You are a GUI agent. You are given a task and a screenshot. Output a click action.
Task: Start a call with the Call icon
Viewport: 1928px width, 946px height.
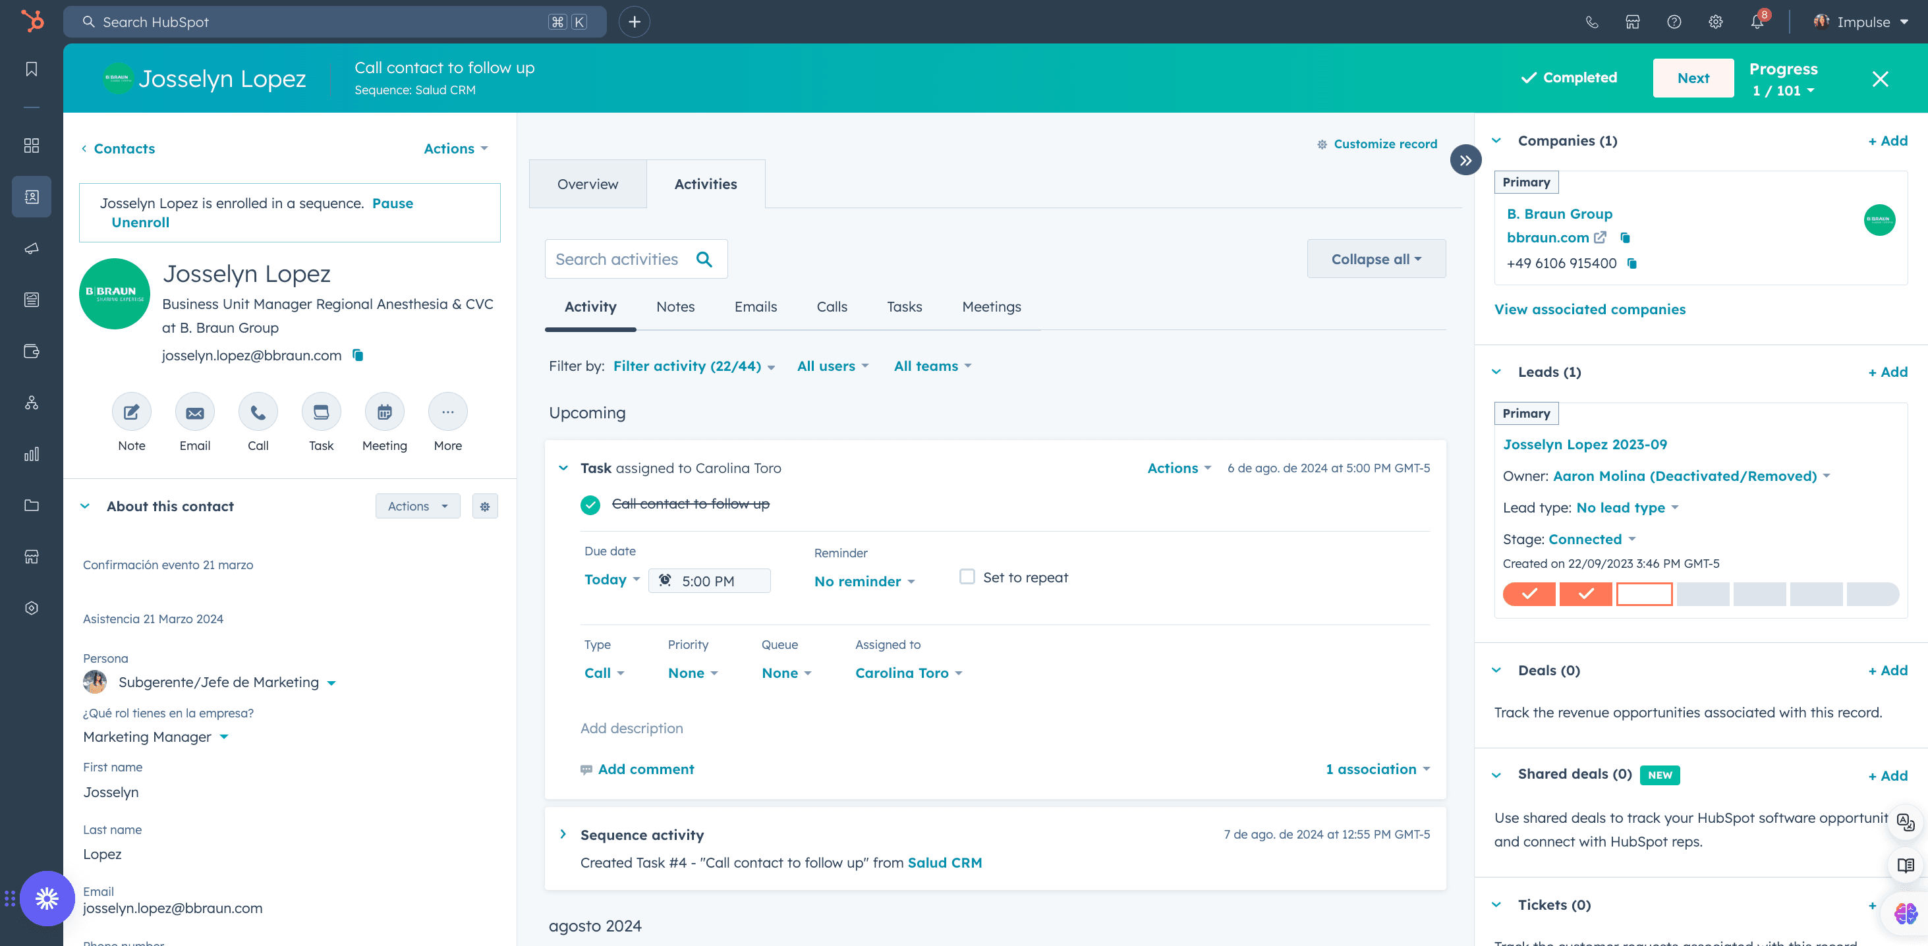[258, 412]
